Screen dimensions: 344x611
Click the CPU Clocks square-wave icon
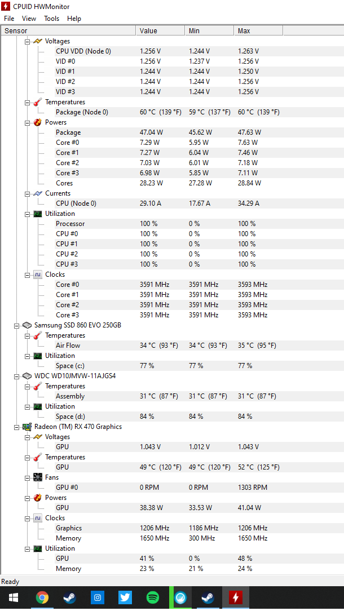38,274
